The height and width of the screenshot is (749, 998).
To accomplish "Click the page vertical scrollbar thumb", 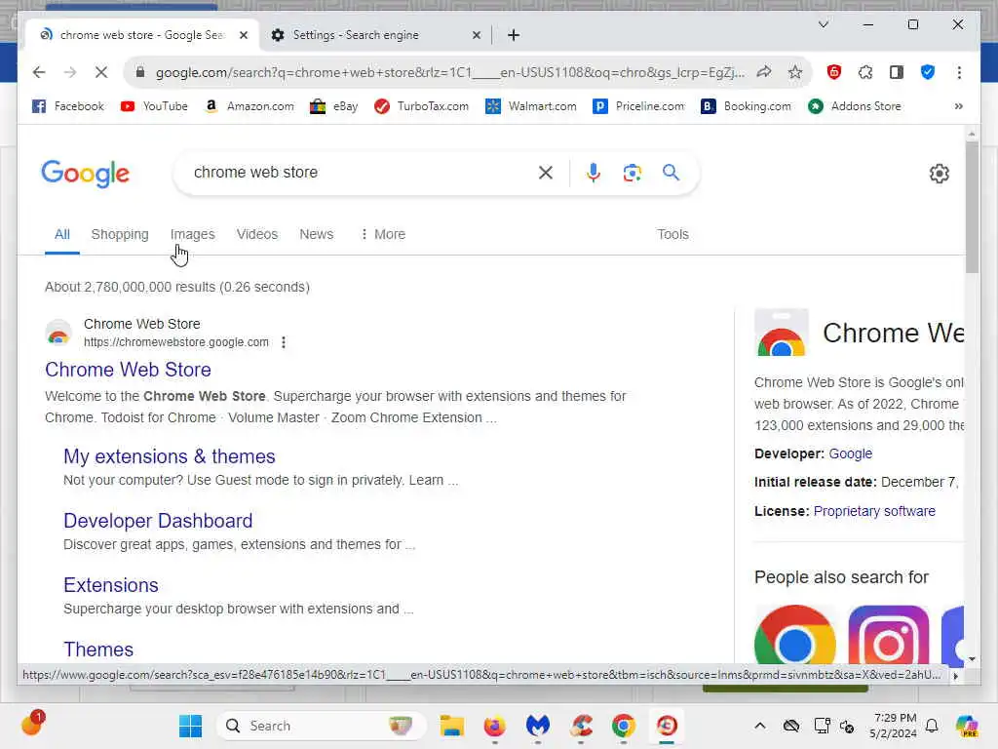I will point(972,208).
